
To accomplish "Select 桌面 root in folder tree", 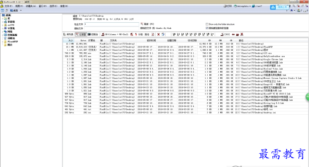I will [7, 15].
